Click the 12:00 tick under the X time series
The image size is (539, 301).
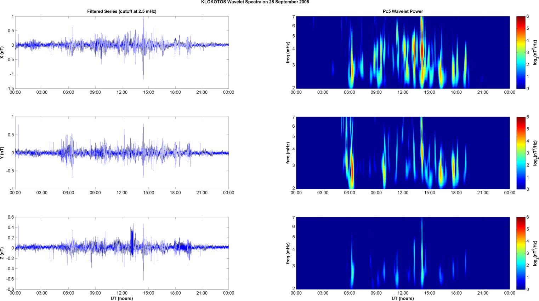(x=122, y=92)
